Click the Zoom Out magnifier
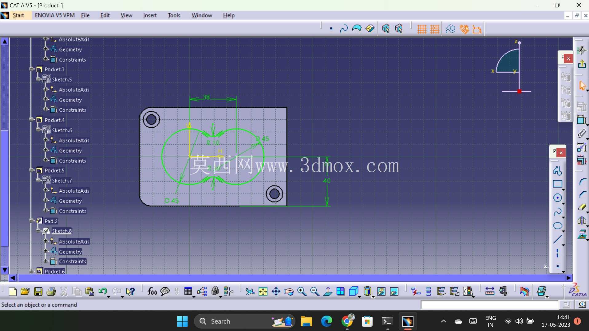The height and width of the screenshot is (331, 589). [315, 291]
